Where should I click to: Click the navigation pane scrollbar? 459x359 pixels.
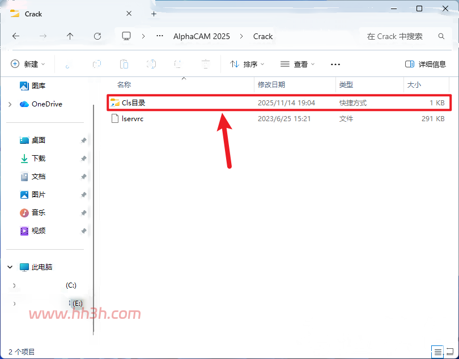93,220
